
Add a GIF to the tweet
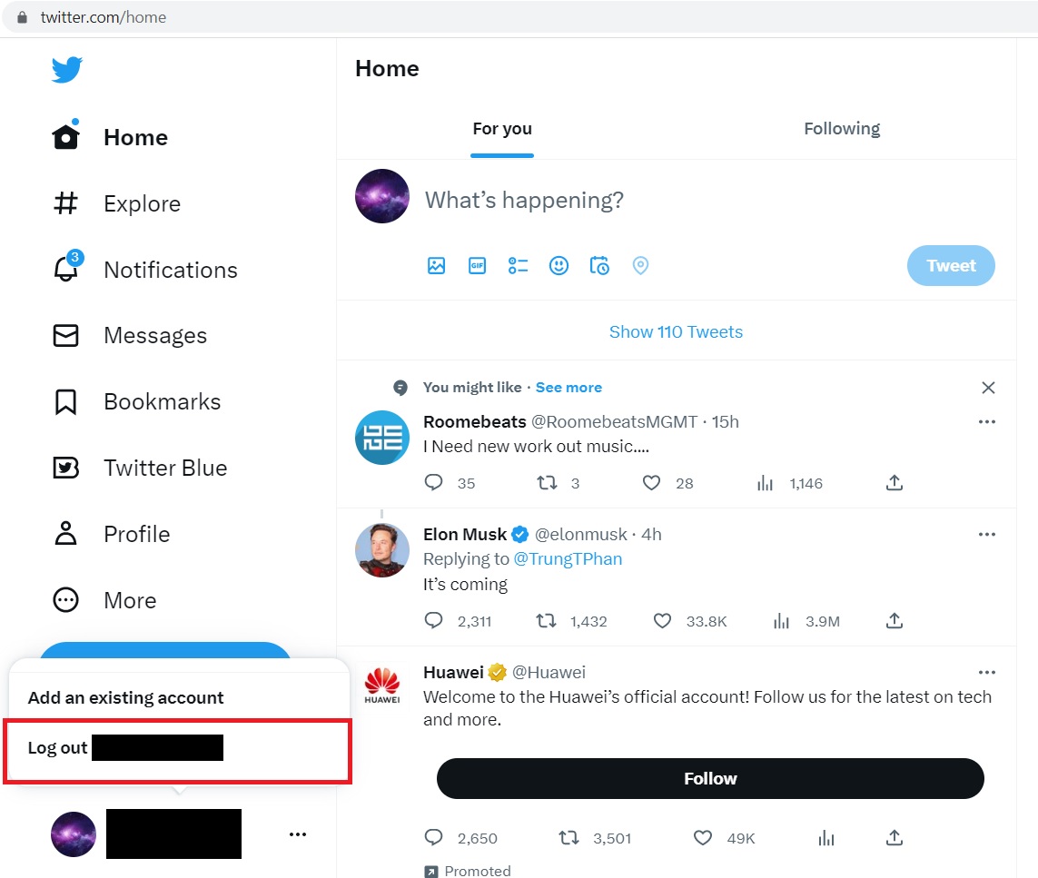478,265
